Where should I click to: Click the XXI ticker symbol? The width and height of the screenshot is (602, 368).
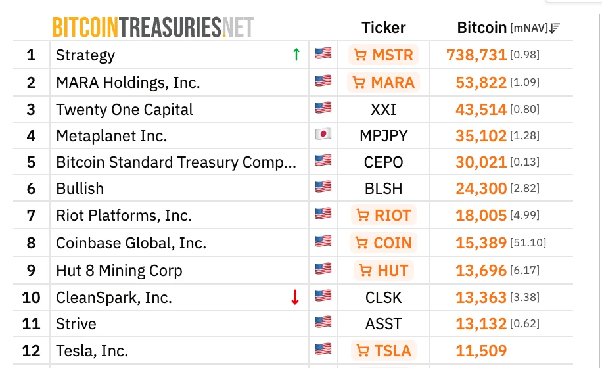click(x=384, y=109)
